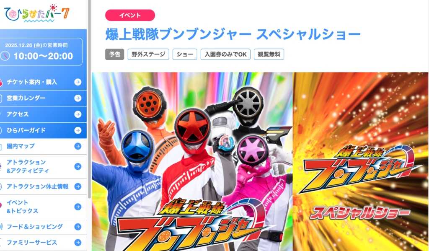Select the 観覧無料 tag
429x251 pixels.
click(269, 54)
